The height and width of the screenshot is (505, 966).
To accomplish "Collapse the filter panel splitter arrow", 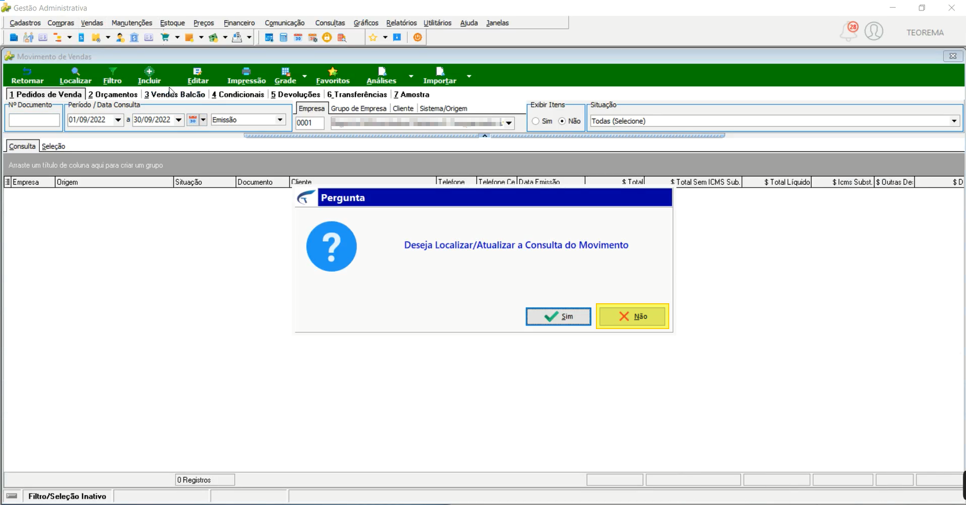I will (484, 135).
